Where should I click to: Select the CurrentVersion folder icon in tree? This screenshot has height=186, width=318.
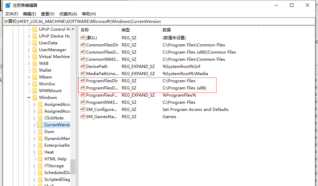[40, 125]
